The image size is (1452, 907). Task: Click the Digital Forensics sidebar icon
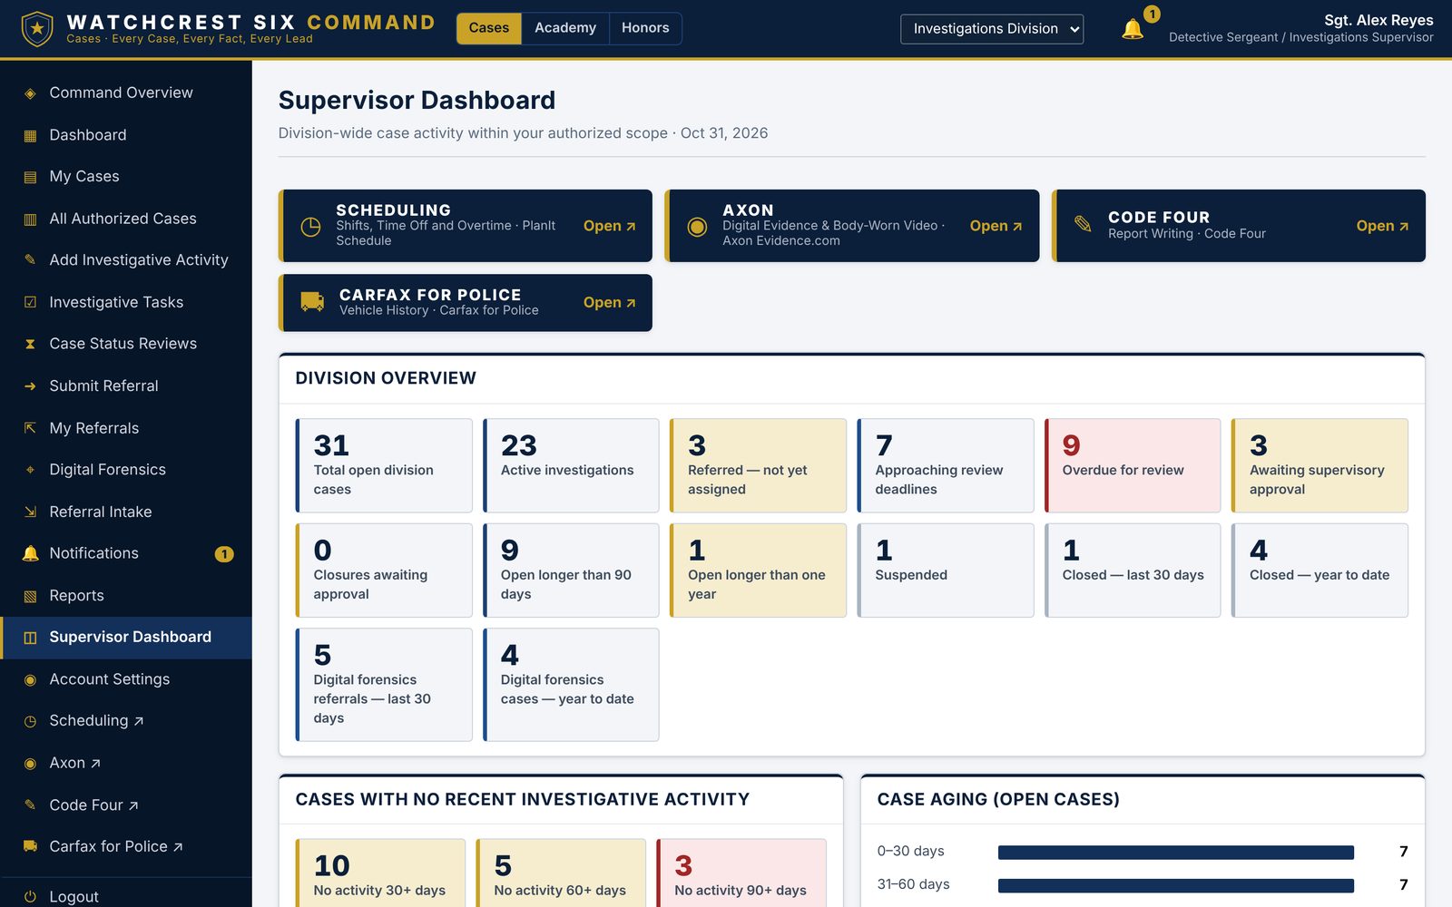coord(30,470)
